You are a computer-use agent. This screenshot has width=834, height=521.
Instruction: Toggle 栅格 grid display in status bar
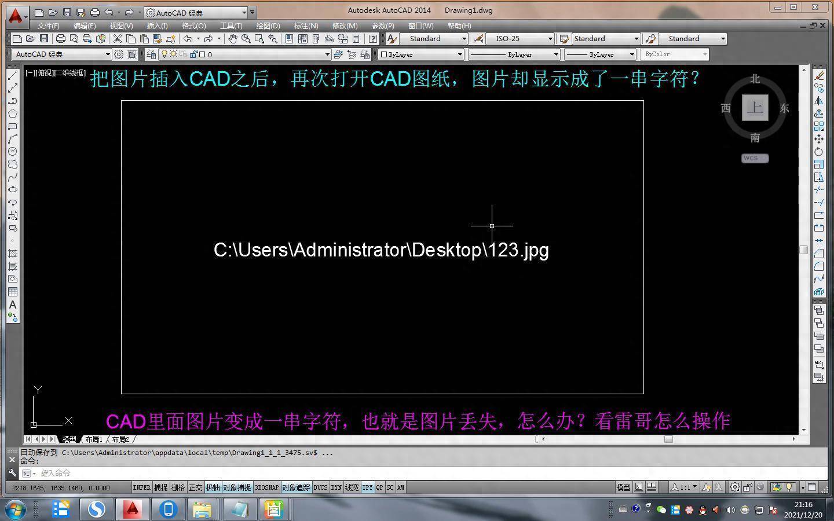click(x=178, y=487)
